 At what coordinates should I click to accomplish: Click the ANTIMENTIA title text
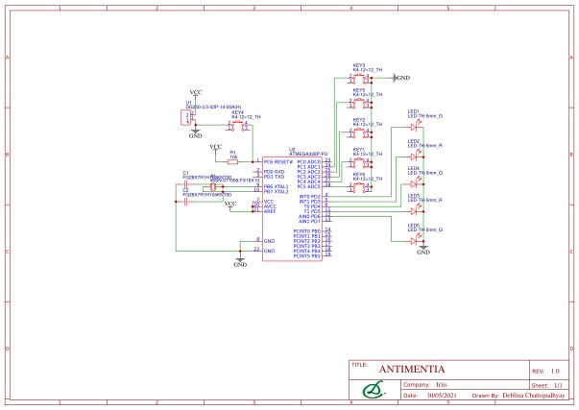[x=412, y=370]
